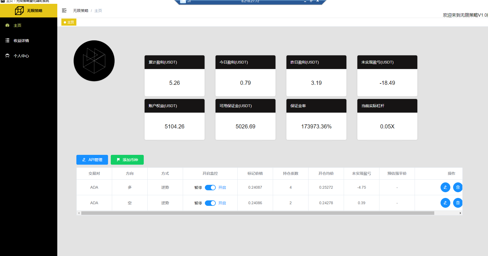Image resolution: width=488 pixels, height=256 pixels.
Task: Toggle monitoring switch for ADA 空 row
Action: coord(210,203)
